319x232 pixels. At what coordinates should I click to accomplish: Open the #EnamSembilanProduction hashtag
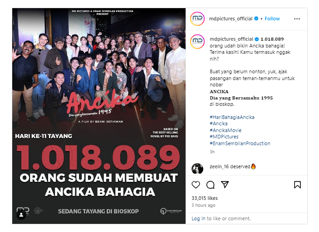240,143
